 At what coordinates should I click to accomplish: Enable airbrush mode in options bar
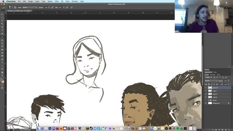67,7
